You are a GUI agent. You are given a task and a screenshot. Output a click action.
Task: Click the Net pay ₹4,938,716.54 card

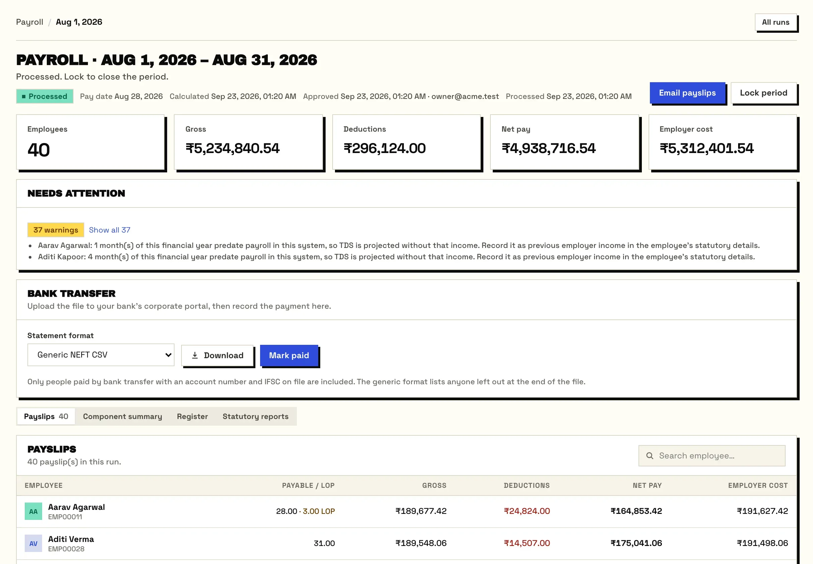point(565,142)
